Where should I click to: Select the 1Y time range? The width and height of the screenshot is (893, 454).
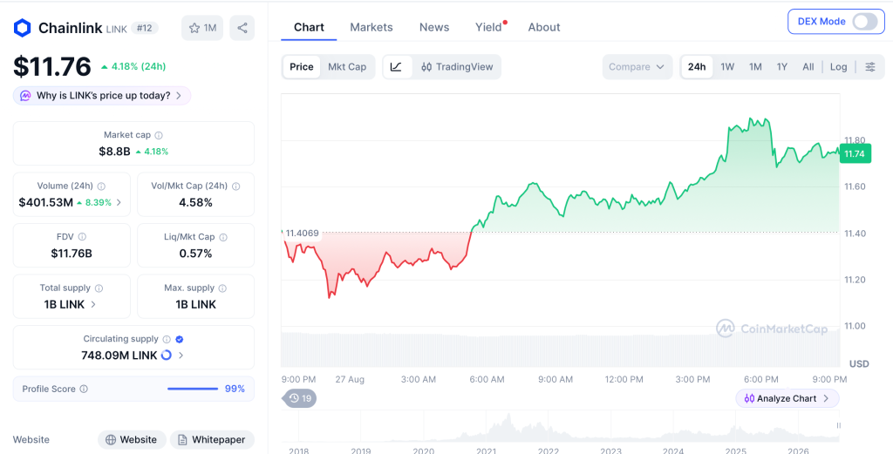coord(782,66)
